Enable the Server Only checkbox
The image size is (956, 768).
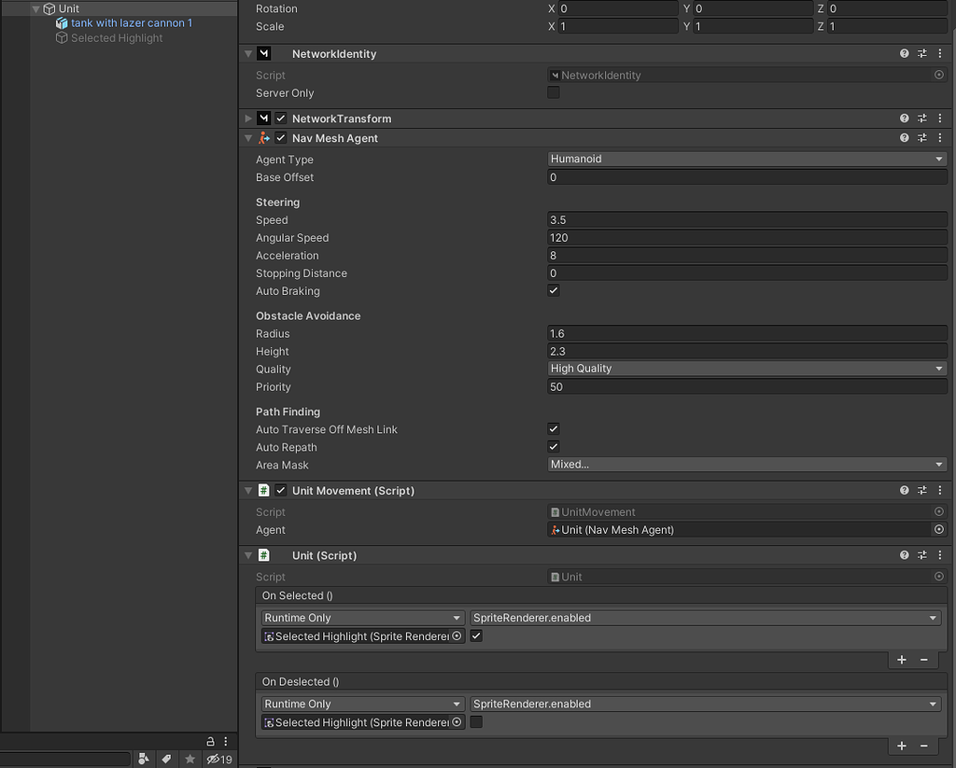pyautogui.click(x=554, y=92)
